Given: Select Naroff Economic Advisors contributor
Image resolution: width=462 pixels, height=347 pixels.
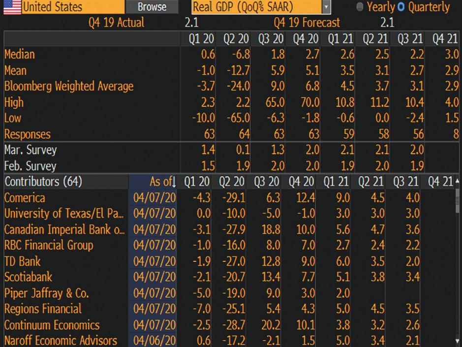Looking at the screenshot, I should [x=61, y=340].
